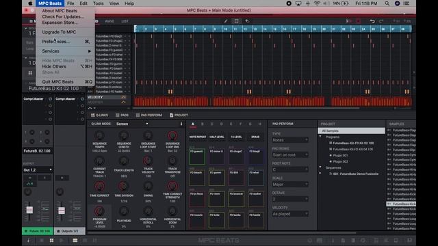Screen dimensions: 438x246
Task: Click the grid pads icon in bottom toolbar
Action: pyautogui.click(x=52, y=240)
